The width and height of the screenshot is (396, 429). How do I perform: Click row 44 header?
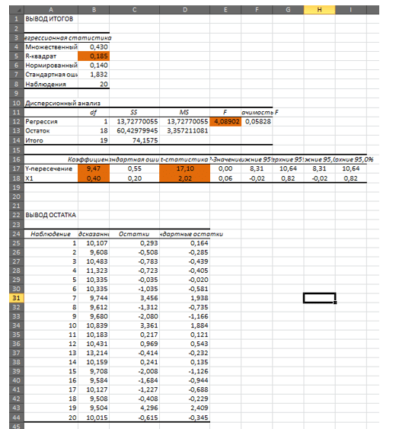pos(17,418)
